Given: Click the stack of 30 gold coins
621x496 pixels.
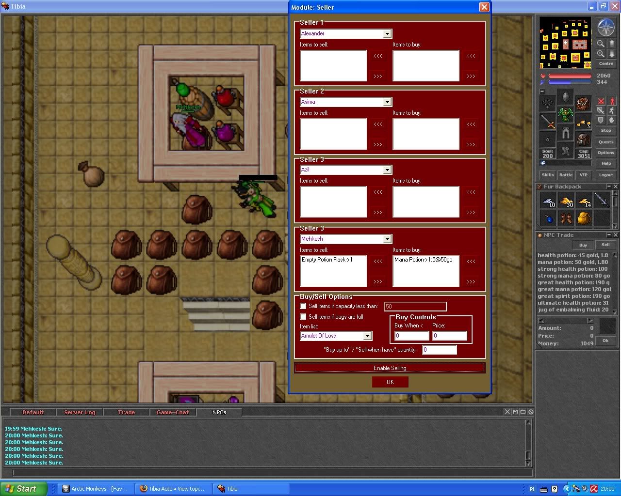Looking at the screenshot, I should point(567,201).
